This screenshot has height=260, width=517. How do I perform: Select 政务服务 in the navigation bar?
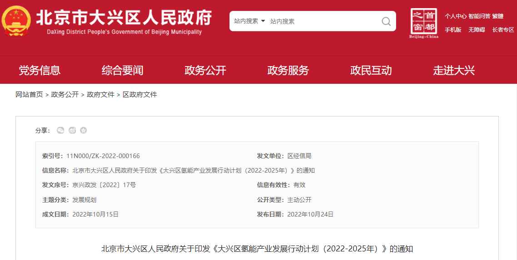click(x=288, y=70)
